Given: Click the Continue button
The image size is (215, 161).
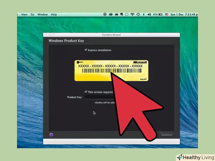Looking at the screenshot, I should click(167, 135).
